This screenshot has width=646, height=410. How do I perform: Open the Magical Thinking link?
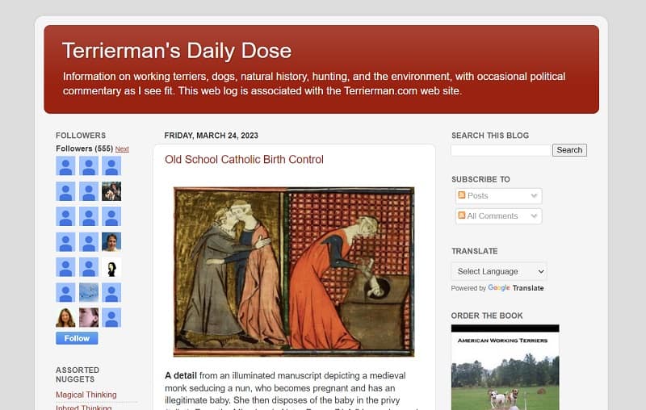pos(86,395)
